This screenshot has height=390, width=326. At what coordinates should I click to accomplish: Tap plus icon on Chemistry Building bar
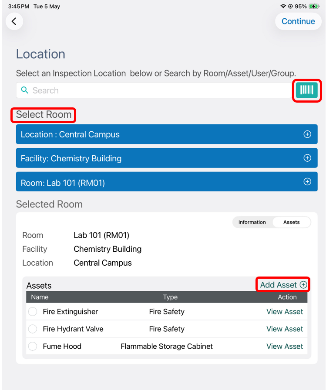click(307, 158)
